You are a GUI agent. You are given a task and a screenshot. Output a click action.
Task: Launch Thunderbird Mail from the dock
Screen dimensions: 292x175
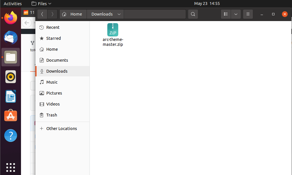[11, 37]
